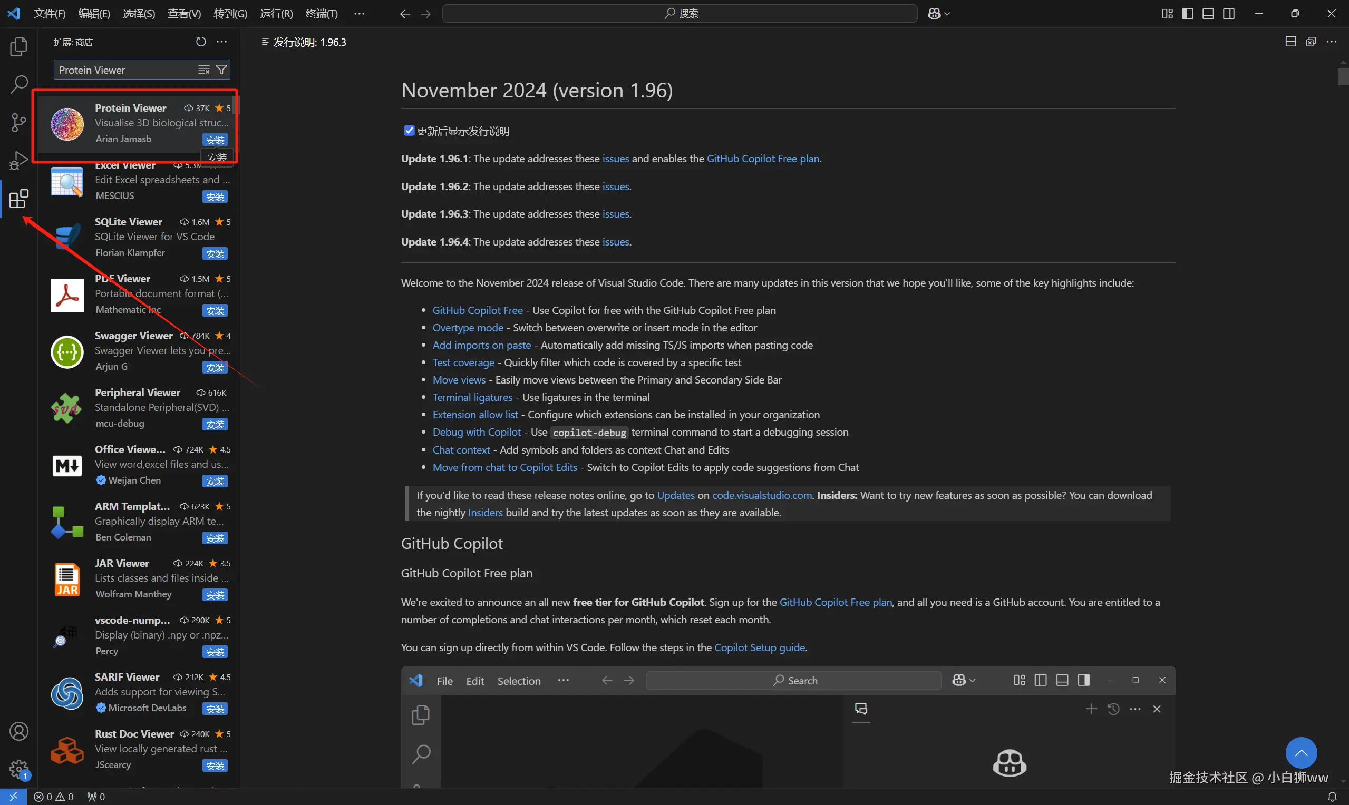Open Accounts menu in activity bar
The image size is (1349, 805).
click(18, 731)
